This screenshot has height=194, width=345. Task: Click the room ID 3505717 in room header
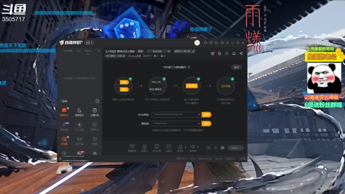[x=147, y=56]
